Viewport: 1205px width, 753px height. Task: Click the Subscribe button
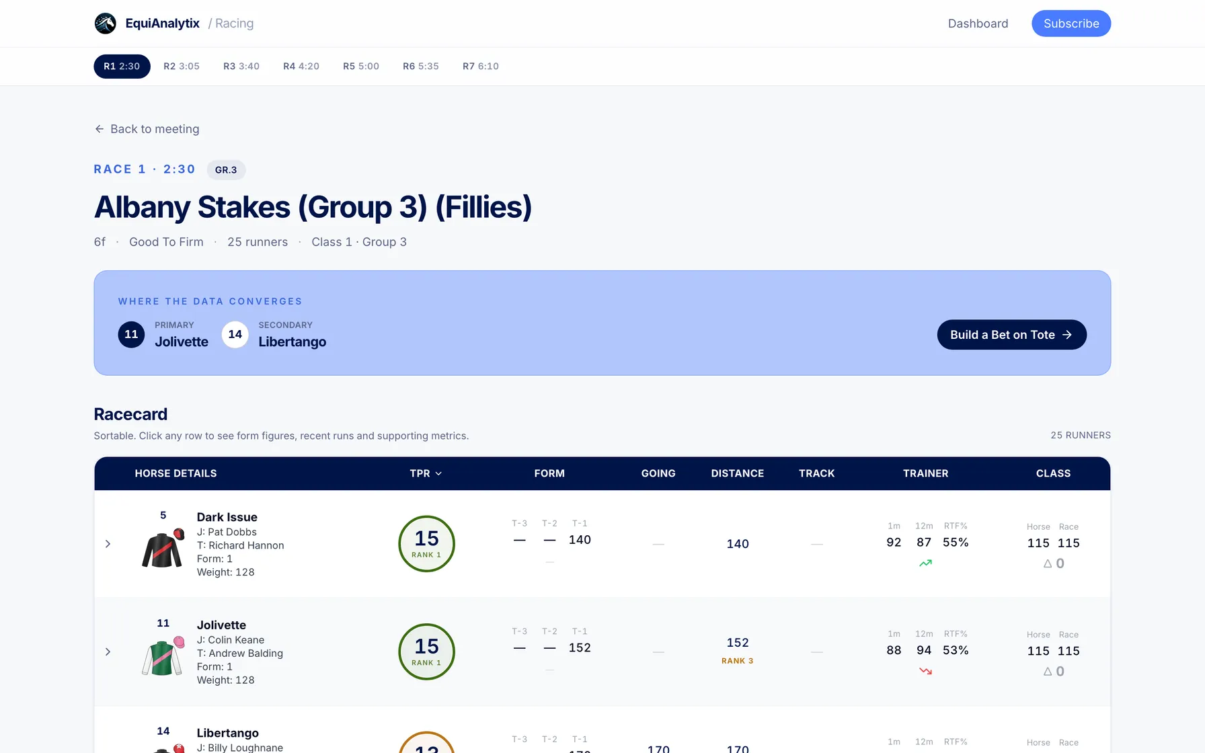tap(1071, 24)
